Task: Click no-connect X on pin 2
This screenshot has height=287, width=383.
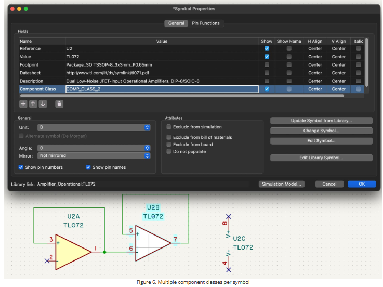Action: (47, 261)
